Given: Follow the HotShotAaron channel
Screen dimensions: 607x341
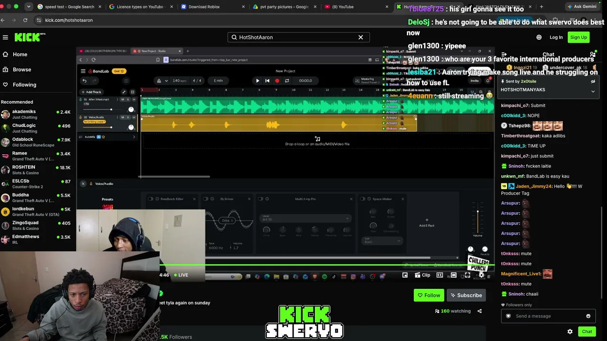Looking at the screenshot, I should coord(429,295).
